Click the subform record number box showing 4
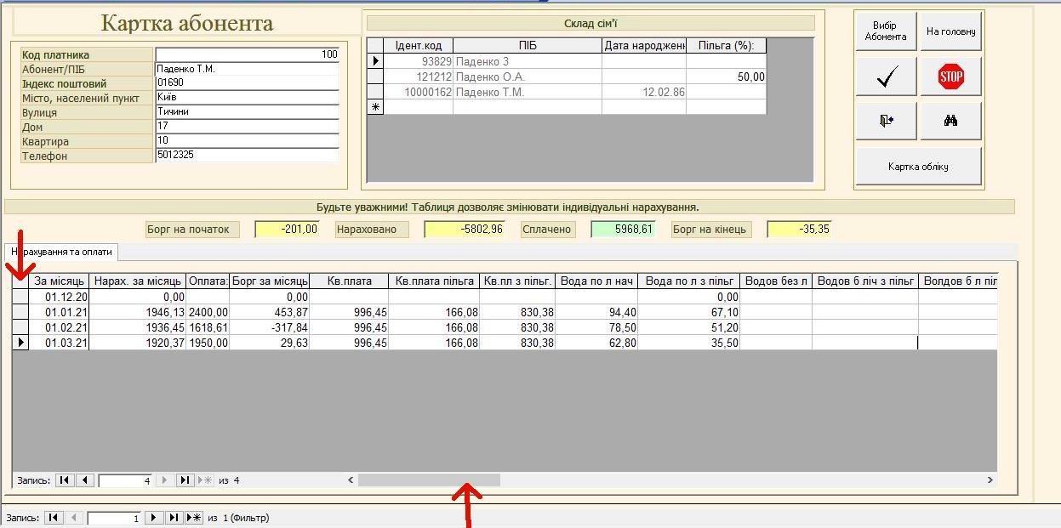Viewport: 1061px width, 528px height. (x=125, y=480)
